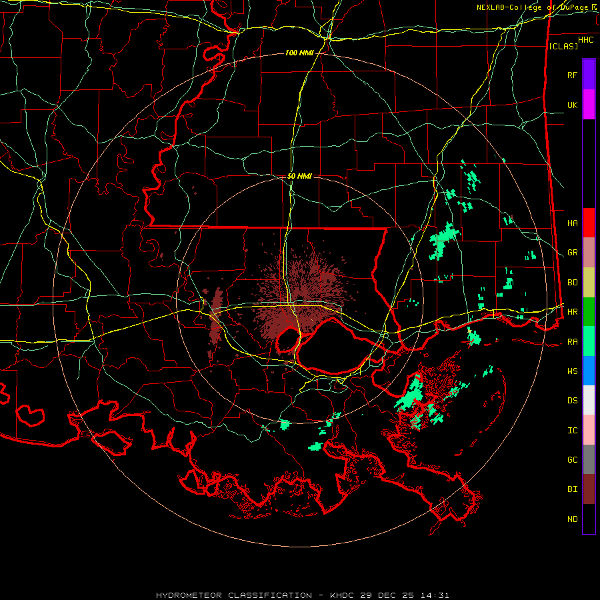Click the ND black legend color swatch
The width and height of the screenshot is (600, 600).
pos(589,519)
